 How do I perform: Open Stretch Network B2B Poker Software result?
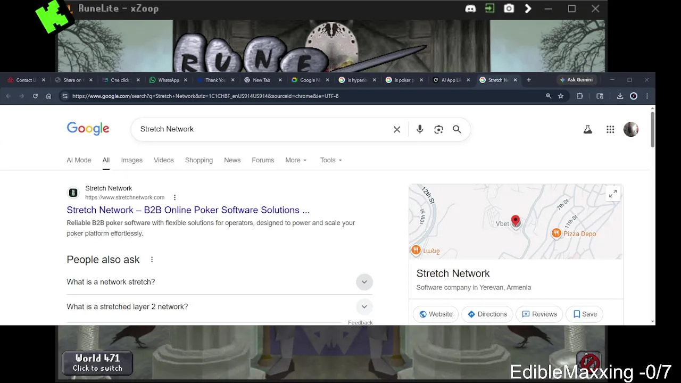coord(188,210)
